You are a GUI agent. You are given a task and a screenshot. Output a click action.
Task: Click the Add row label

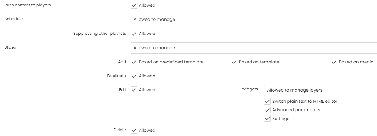coord(122,62)
